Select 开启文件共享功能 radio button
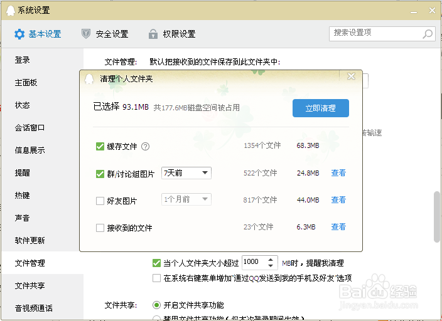Viewport: 442px width, 321px height. [x=156, y=305]
